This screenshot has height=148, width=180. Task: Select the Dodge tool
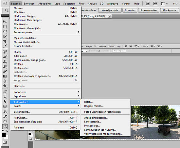coord(5,86)
